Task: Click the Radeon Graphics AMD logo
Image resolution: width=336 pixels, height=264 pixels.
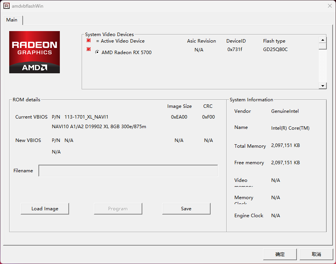Action: click(x=35, y=52)
